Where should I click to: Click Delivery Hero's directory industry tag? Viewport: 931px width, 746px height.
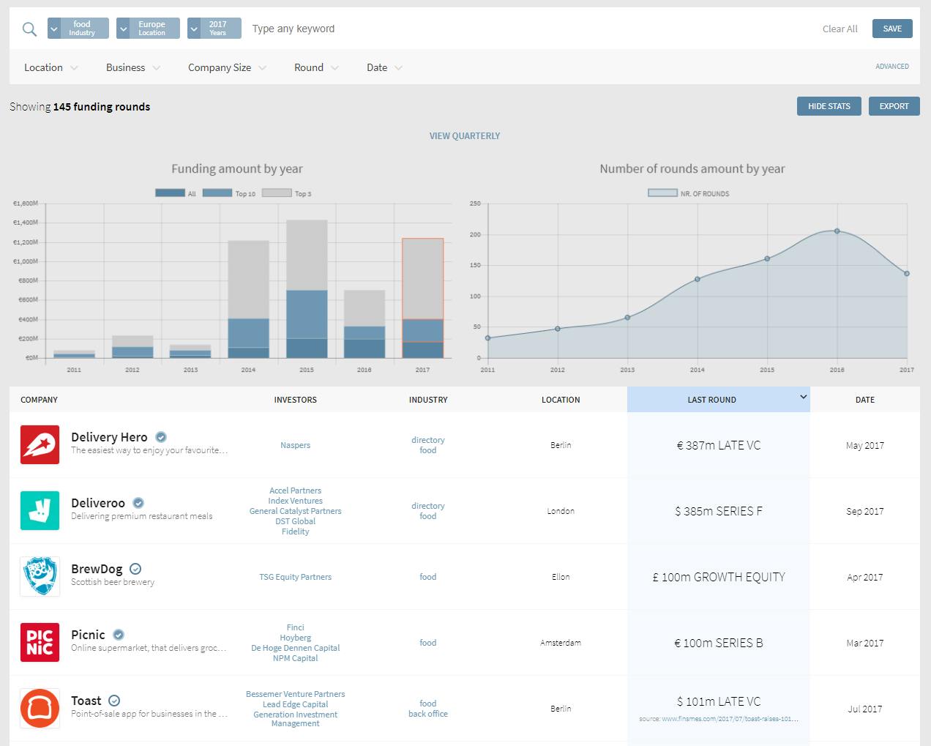coord(428,440)
